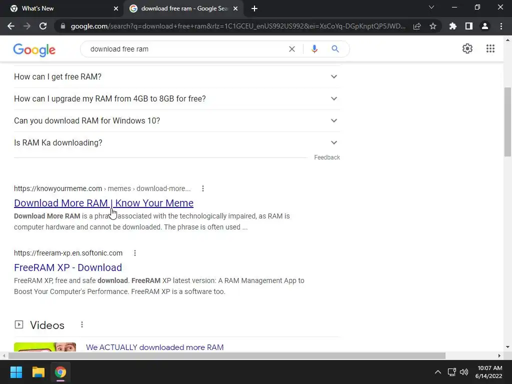
Task: Send Feedback on the questions box
Action: 327,157
